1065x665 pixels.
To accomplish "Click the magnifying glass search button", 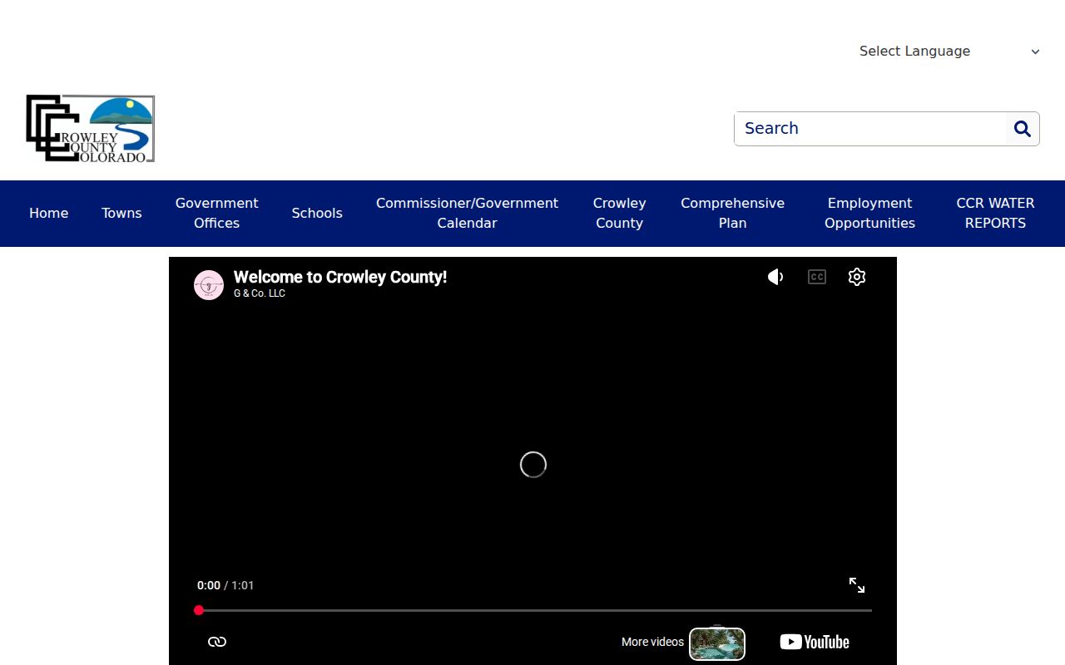I will pos(1023,129).
